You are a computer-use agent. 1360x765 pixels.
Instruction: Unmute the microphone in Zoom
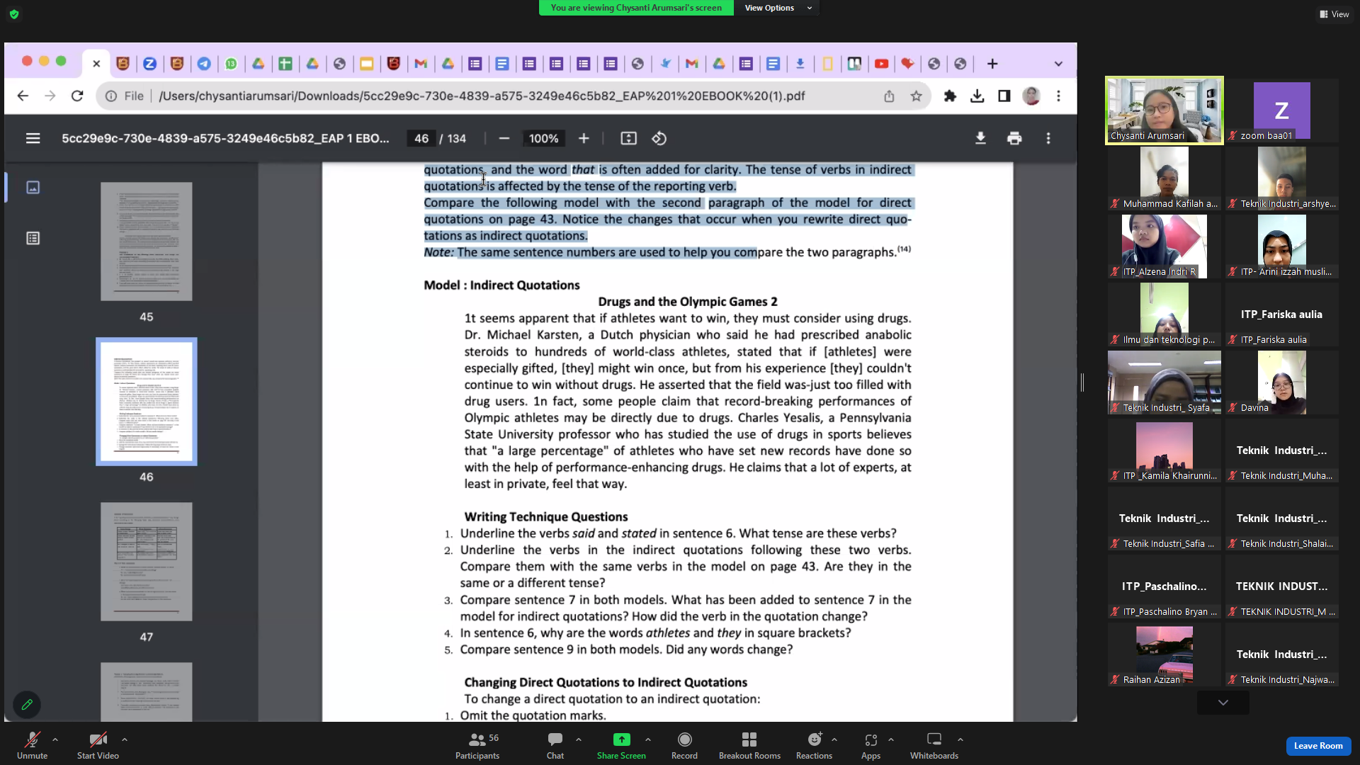coord(32,746)
